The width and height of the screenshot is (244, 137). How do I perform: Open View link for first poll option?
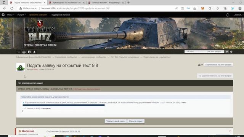click(184, 102)
